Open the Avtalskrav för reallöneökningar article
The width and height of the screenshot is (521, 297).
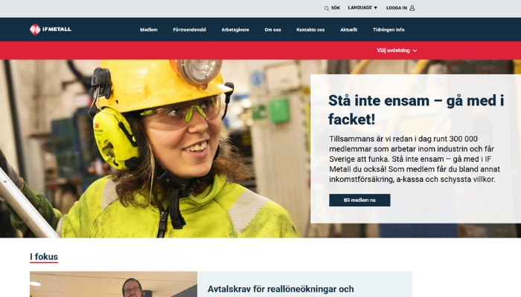coord(281,289)
